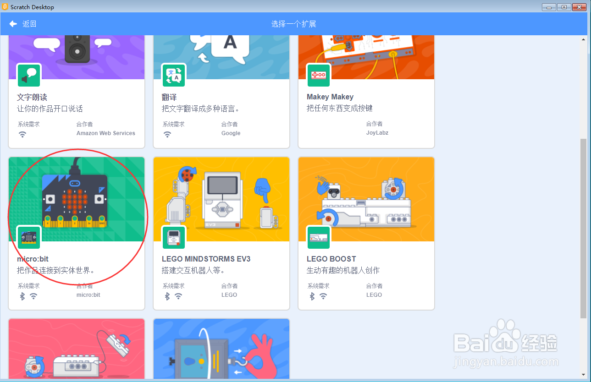Screen dimensions: 591x382
Task: Click Amazon Web Services collaborator text
Action: (106, 133)
